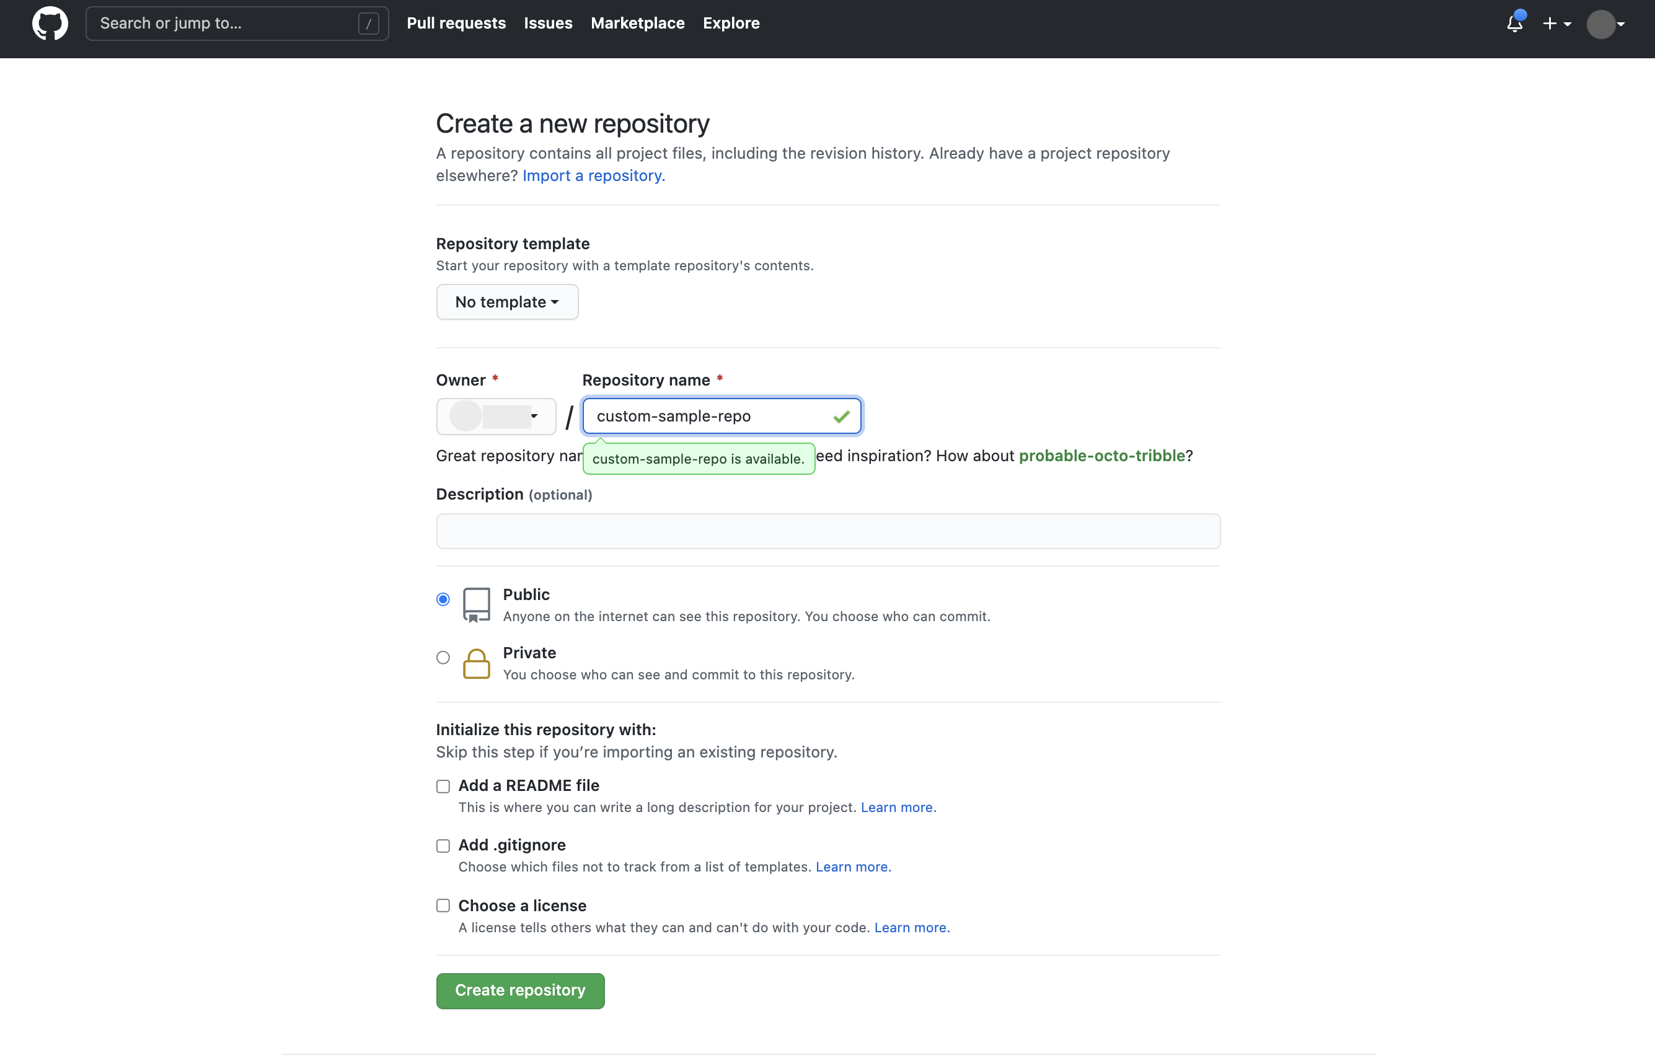Click the Create repository button
Viewport: 1655px width, 1055px height.
click(520, 990)
